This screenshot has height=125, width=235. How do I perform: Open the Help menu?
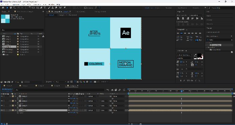point(58,5)
